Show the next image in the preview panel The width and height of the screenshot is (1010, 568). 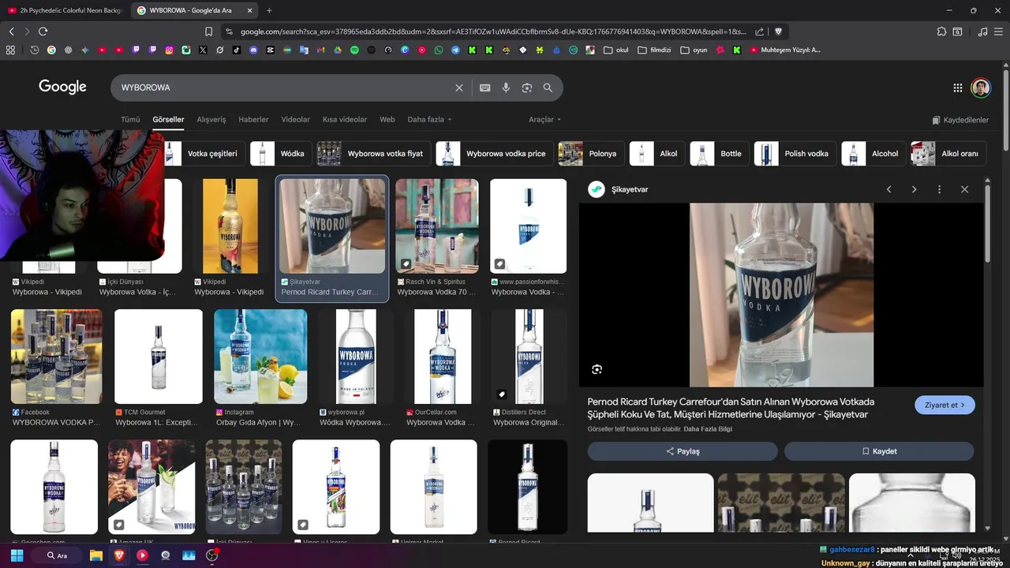[x=914, y=189]
